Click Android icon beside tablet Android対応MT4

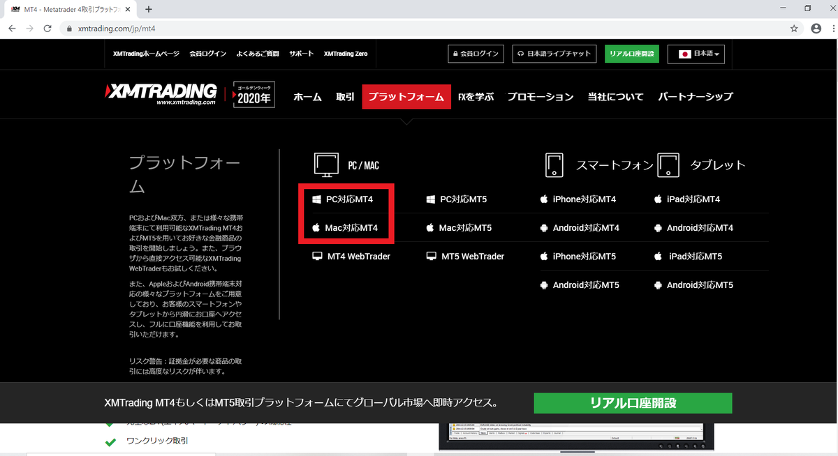click(x=658, y=228)
